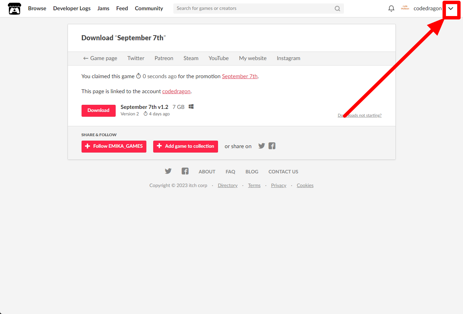Share on Twitter beside 'or share on'
Screen dimensions: 463x314
pos(262,146)
